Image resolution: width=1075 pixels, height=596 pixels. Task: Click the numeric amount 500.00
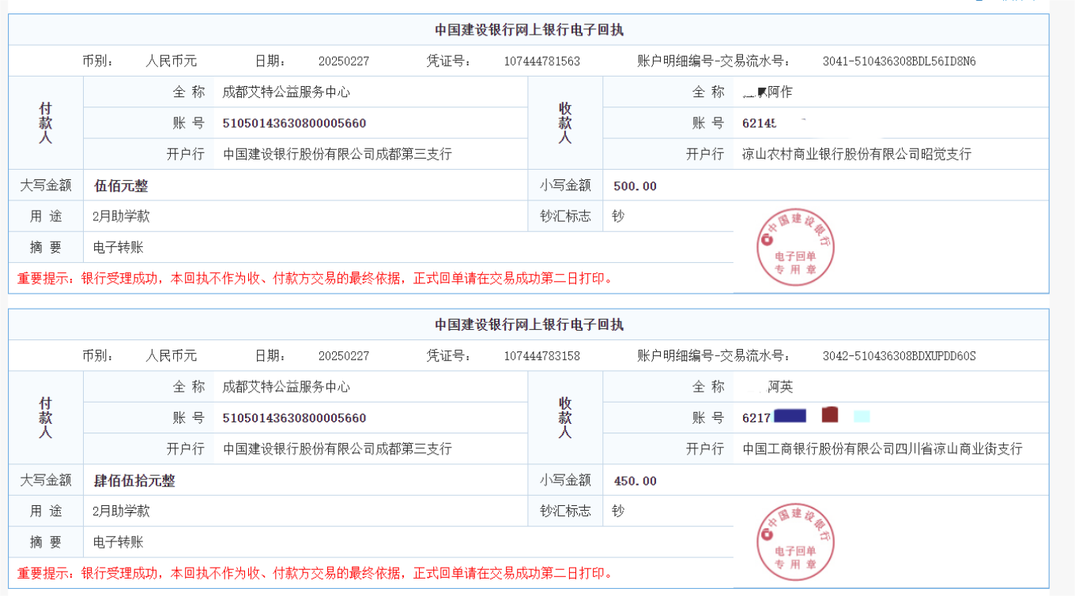click(x=635, y=186)
